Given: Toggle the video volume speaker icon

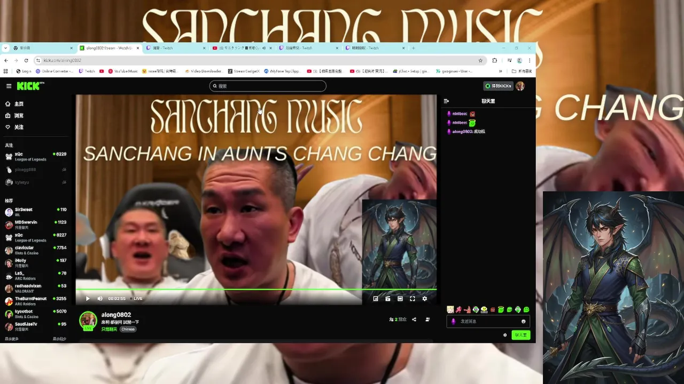Looking at the screenshot, I should point(100,299).
